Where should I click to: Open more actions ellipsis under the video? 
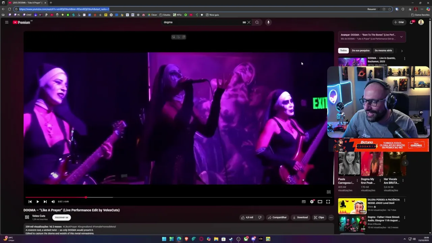[x=331, y=217]
